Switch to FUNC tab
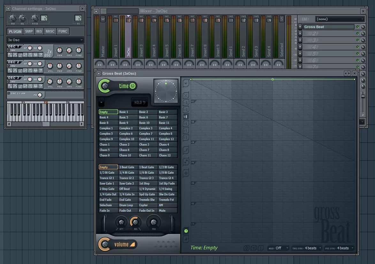The width and height of the screenshot is (375, 264). pyautogui.click(x=63, y=31)
